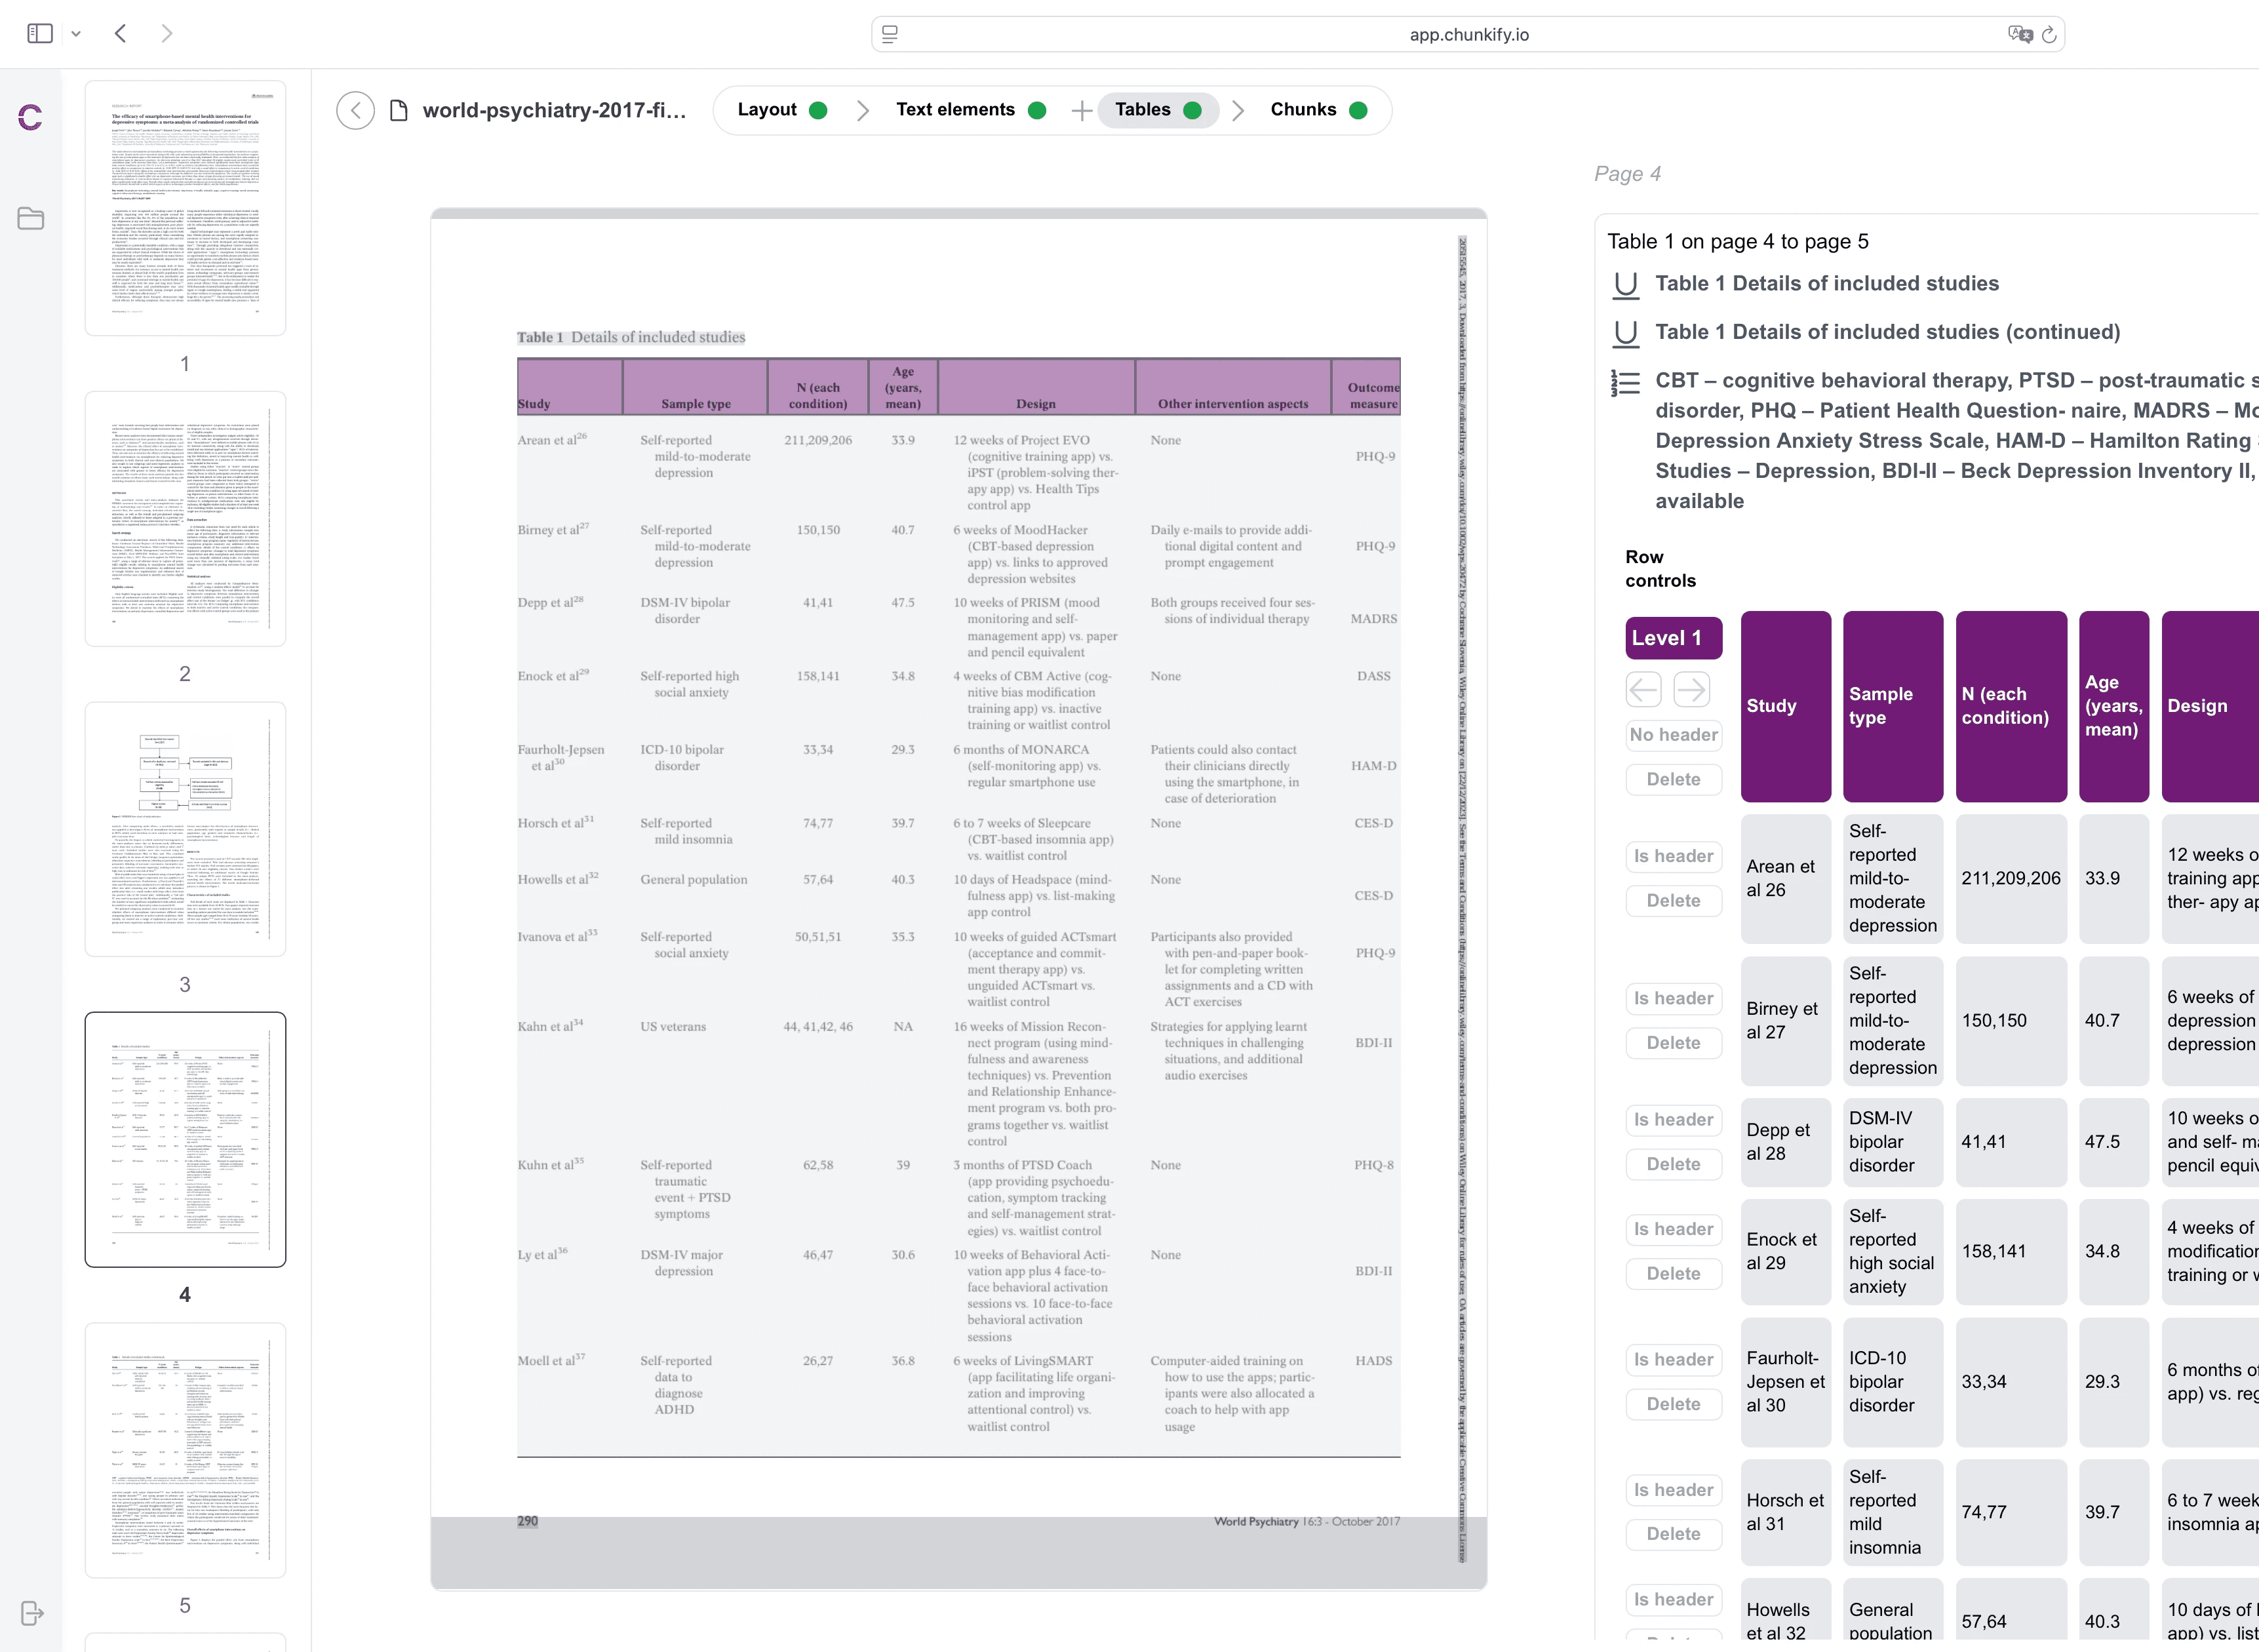The width and height of the screenshot is (2259, 1652).
Task: Click the Arean et al 26 cell
Action: [1785, 878]
